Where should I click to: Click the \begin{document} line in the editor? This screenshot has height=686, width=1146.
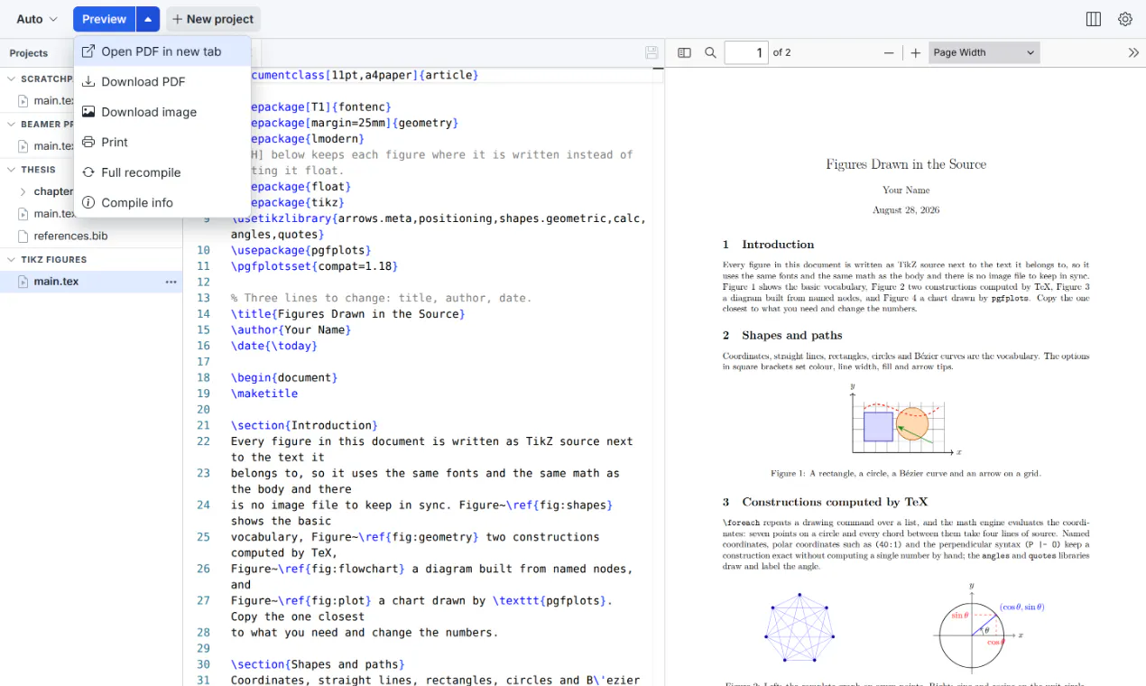pos(284,377)
